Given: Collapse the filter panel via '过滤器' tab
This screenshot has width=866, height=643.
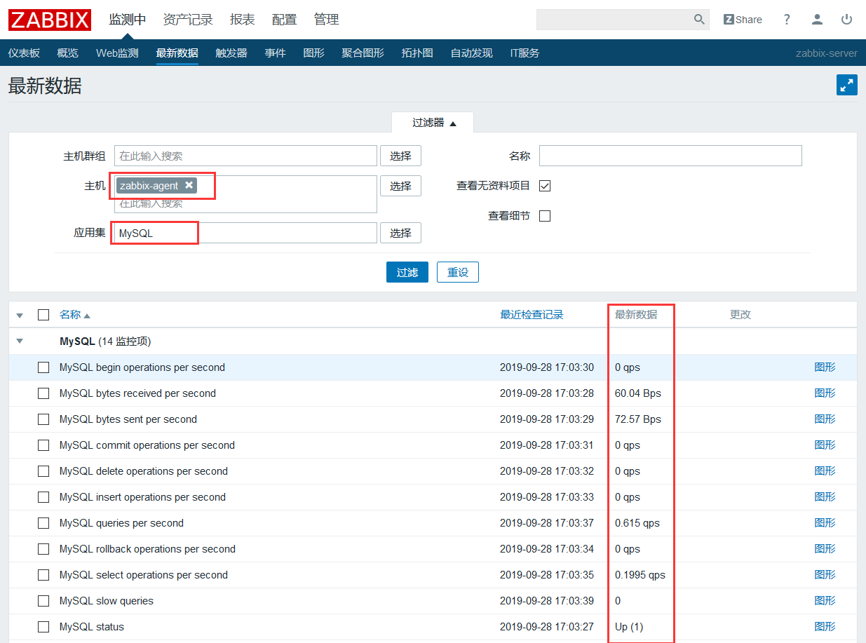Looking at the screenshot, I should point(433,123).
